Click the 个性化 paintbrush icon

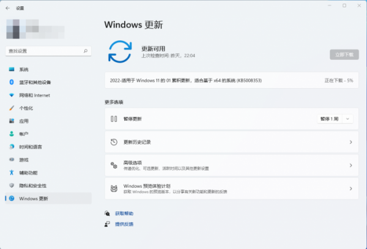coord(12,108)
